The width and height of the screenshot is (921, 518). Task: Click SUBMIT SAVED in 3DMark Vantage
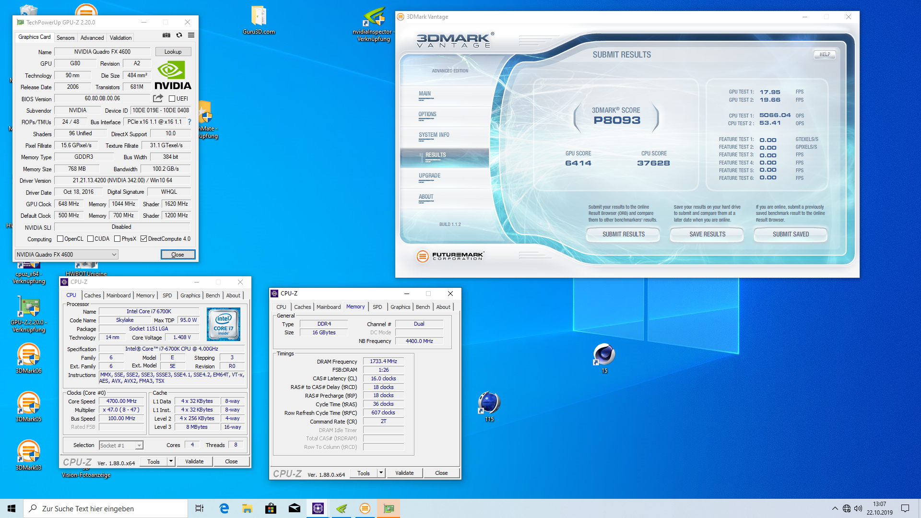pos(791,235)
